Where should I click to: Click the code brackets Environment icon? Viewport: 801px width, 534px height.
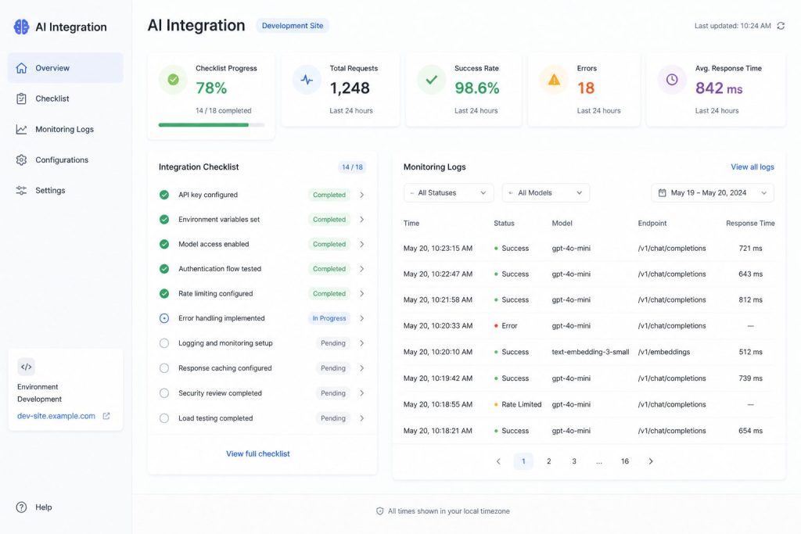tap(26, 367)
